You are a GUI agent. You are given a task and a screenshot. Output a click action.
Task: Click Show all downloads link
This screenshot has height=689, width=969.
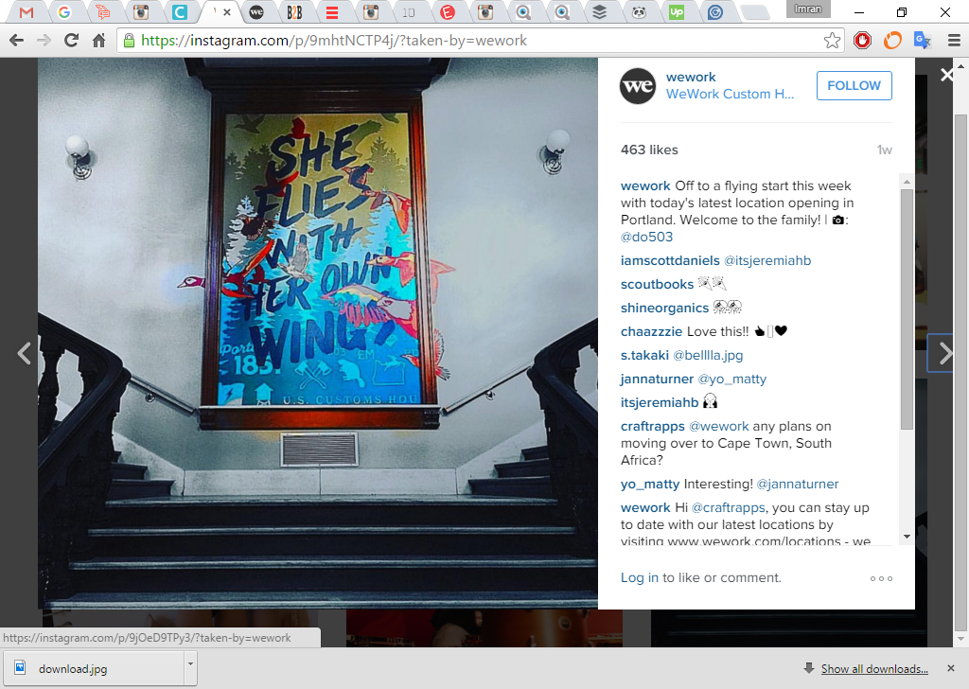[x=873, y=669]
